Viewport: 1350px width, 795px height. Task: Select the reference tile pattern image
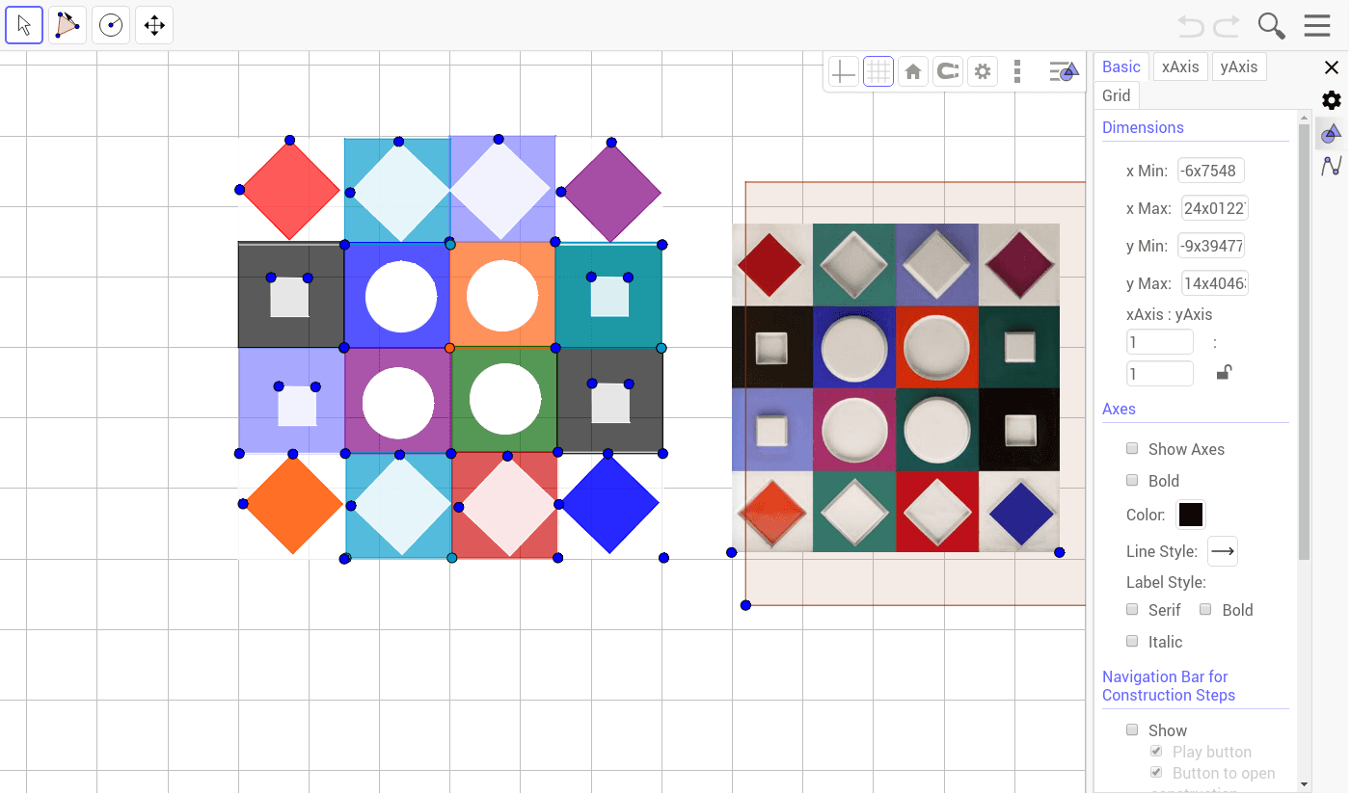(896, 387)
